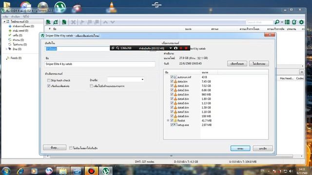Click the Advanced button at bottom left
The height and width of the screenshot is (175, 312).
(55, 147)
